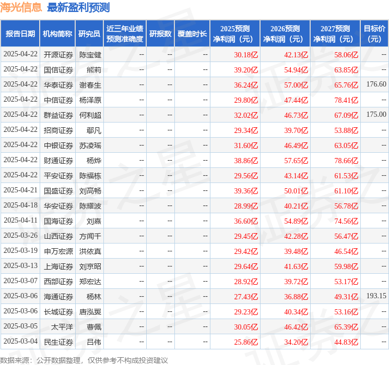Click analyst name 谢春生
Image resolution: width=389 pixels, height=365 pixels.
90,85
